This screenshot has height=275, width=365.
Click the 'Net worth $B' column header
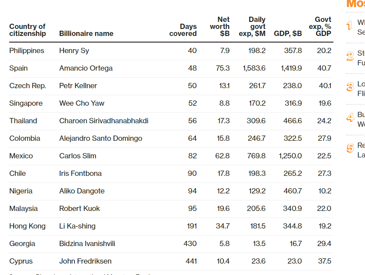(x=220, y=26)
